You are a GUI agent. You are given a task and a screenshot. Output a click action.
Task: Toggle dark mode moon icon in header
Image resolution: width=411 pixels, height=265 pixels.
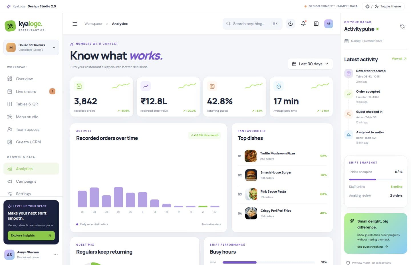coord(291,24)
